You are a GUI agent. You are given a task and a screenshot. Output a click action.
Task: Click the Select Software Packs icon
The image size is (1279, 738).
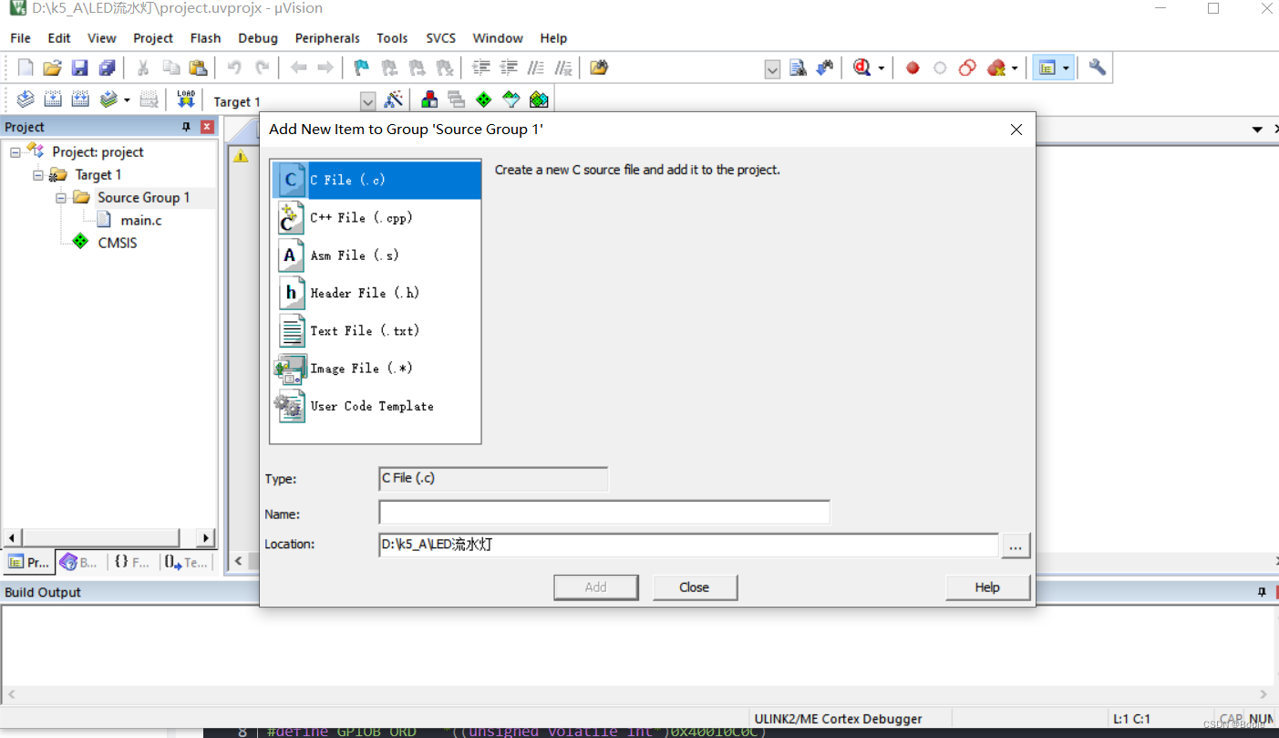coord(511,99)
